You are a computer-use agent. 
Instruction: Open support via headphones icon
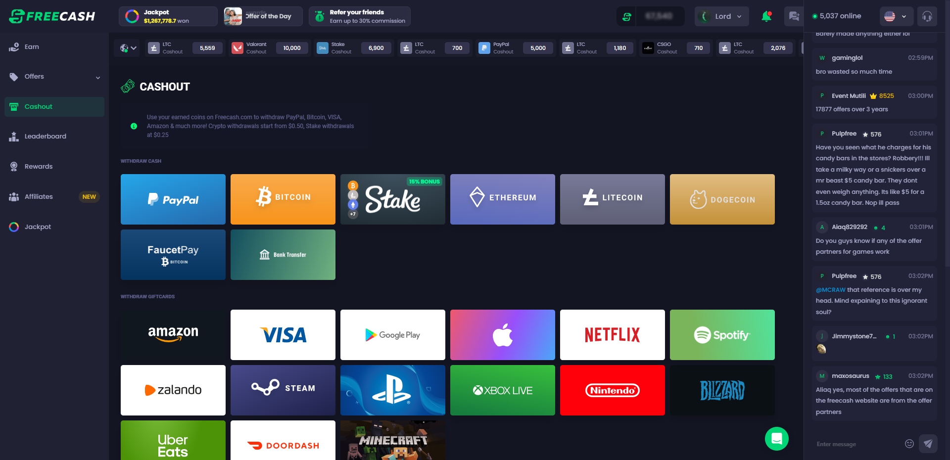tap(927, 16)
